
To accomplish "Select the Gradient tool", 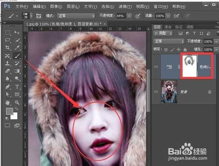I will pos(17,71).
